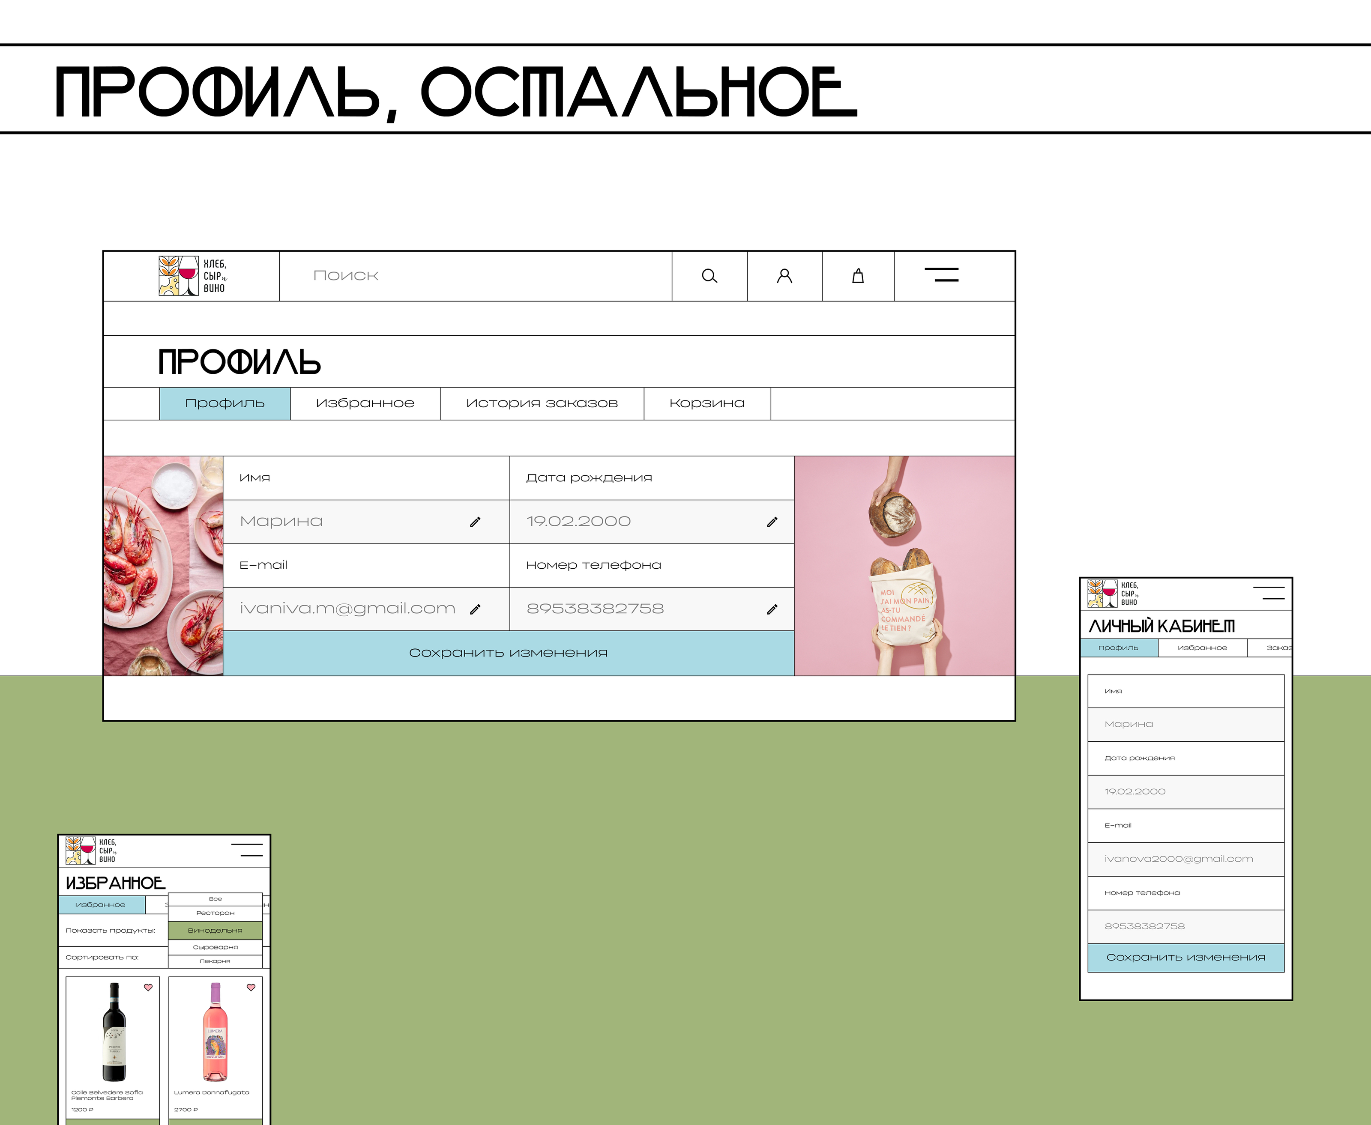Click pencil icon beside the e-mail field

475,609
